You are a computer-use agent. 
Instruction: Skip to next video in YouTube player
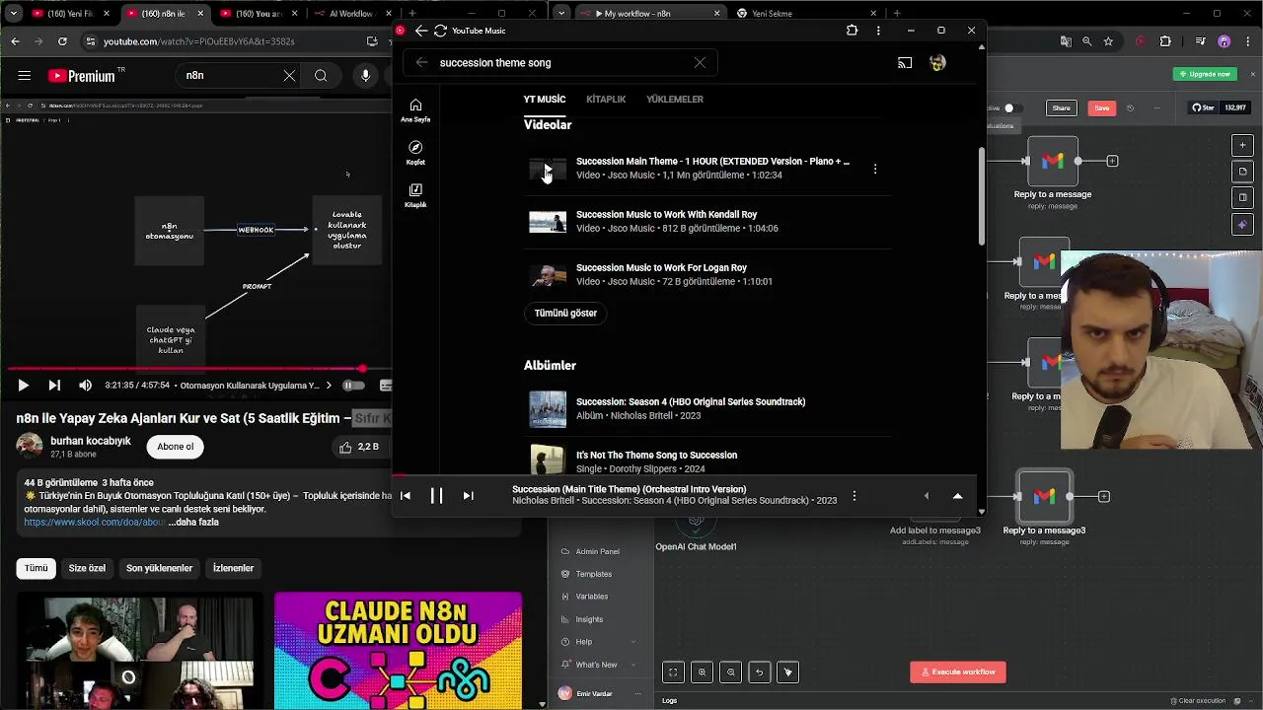click(54, 386)
